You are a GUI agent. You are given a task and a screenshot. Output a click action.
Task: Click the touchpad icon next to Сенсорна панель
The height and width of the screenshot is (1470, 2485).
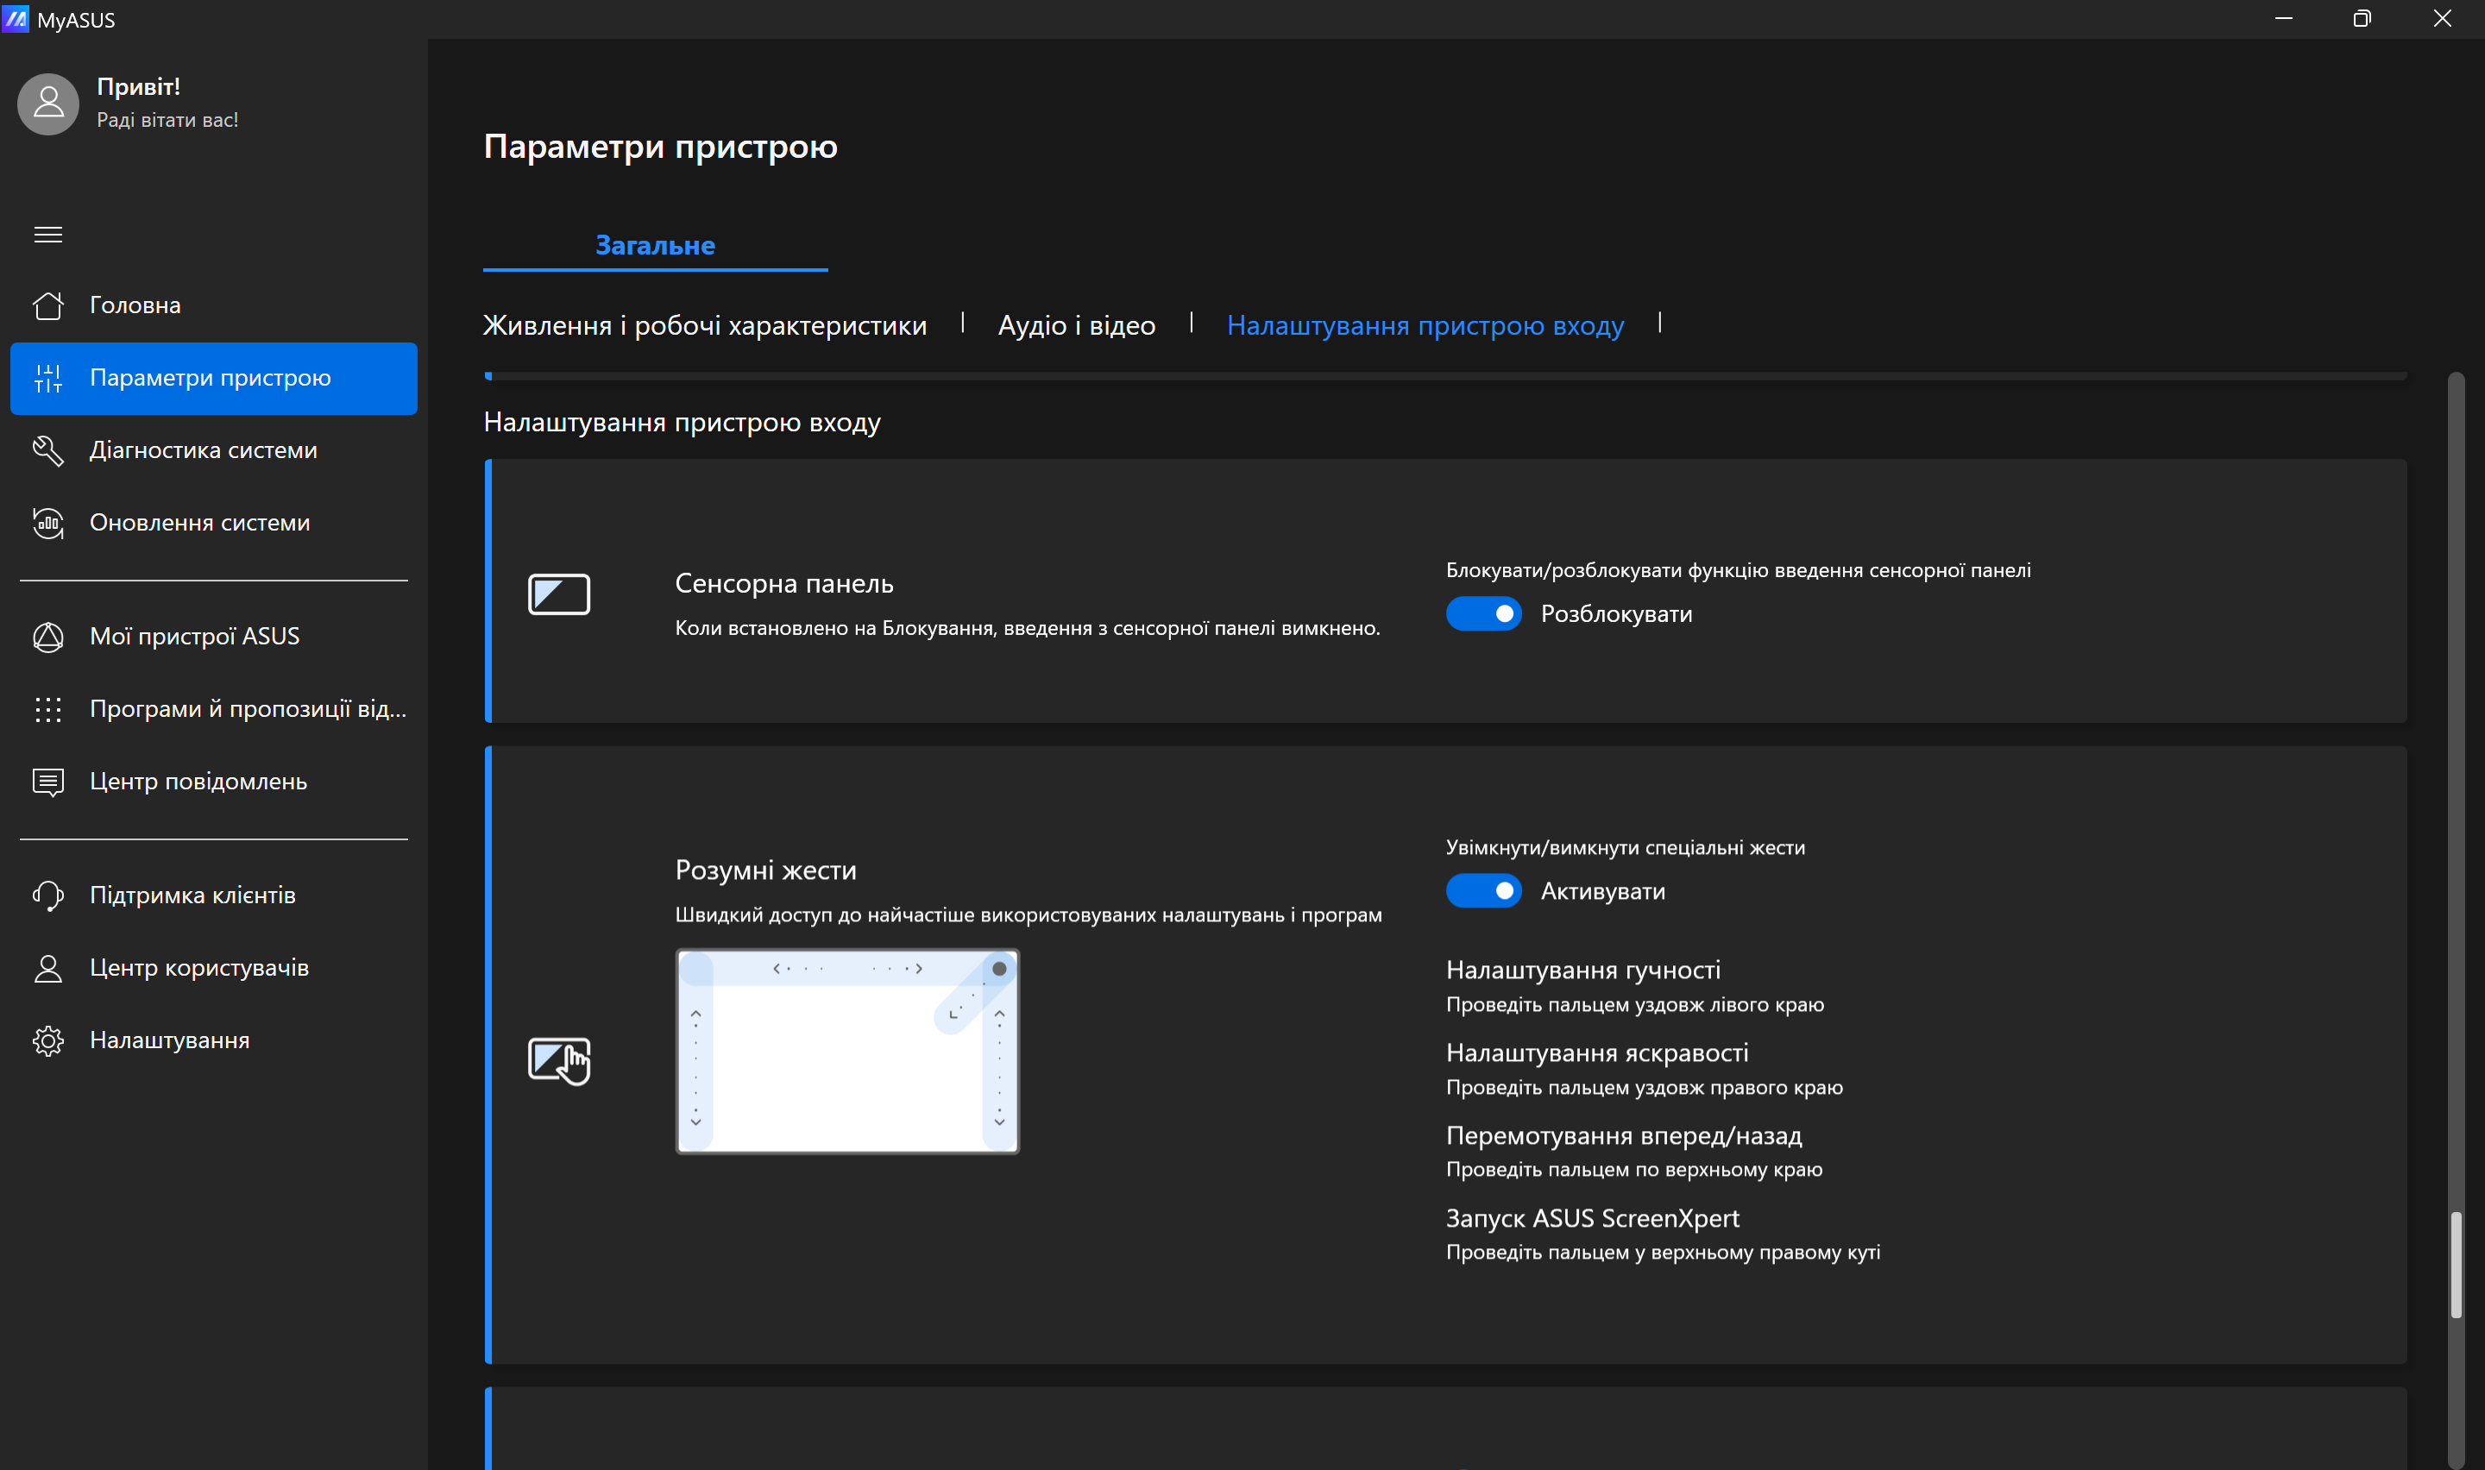point(558,594)
